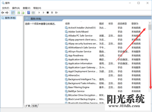Select AppX Deployment Service row

83,72
